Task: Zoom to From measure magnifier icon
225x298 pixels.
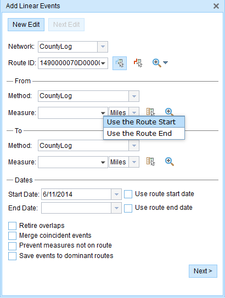Action: (169, 112)
